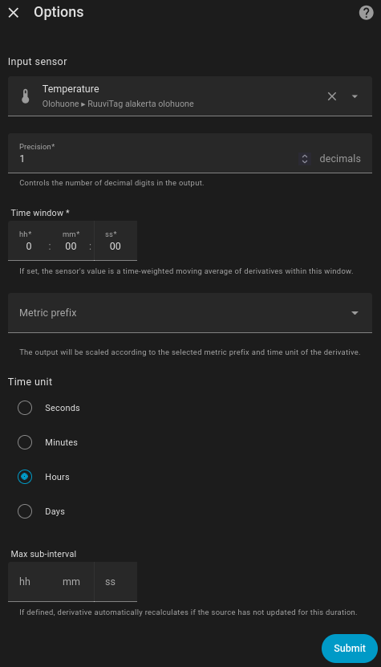Screen dimensions: 381x667
Task: Click the Time window mm field
Action: point(71,241)
